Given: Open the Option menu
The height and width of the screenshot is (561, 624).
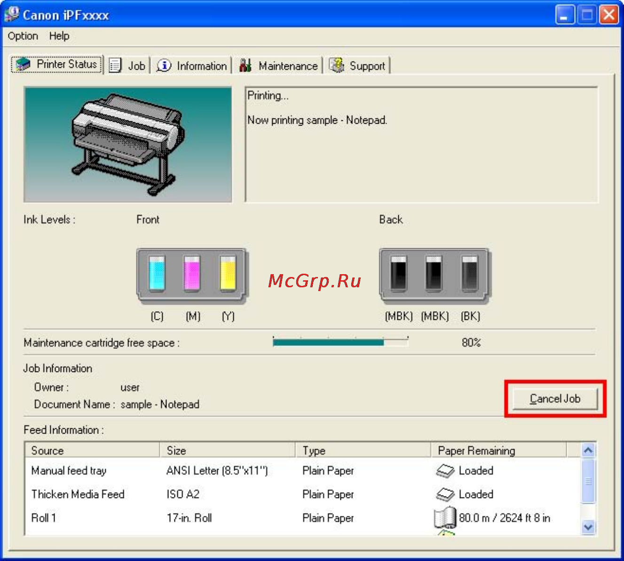Looking at the screenshot, I should click(x=23, y=36).
